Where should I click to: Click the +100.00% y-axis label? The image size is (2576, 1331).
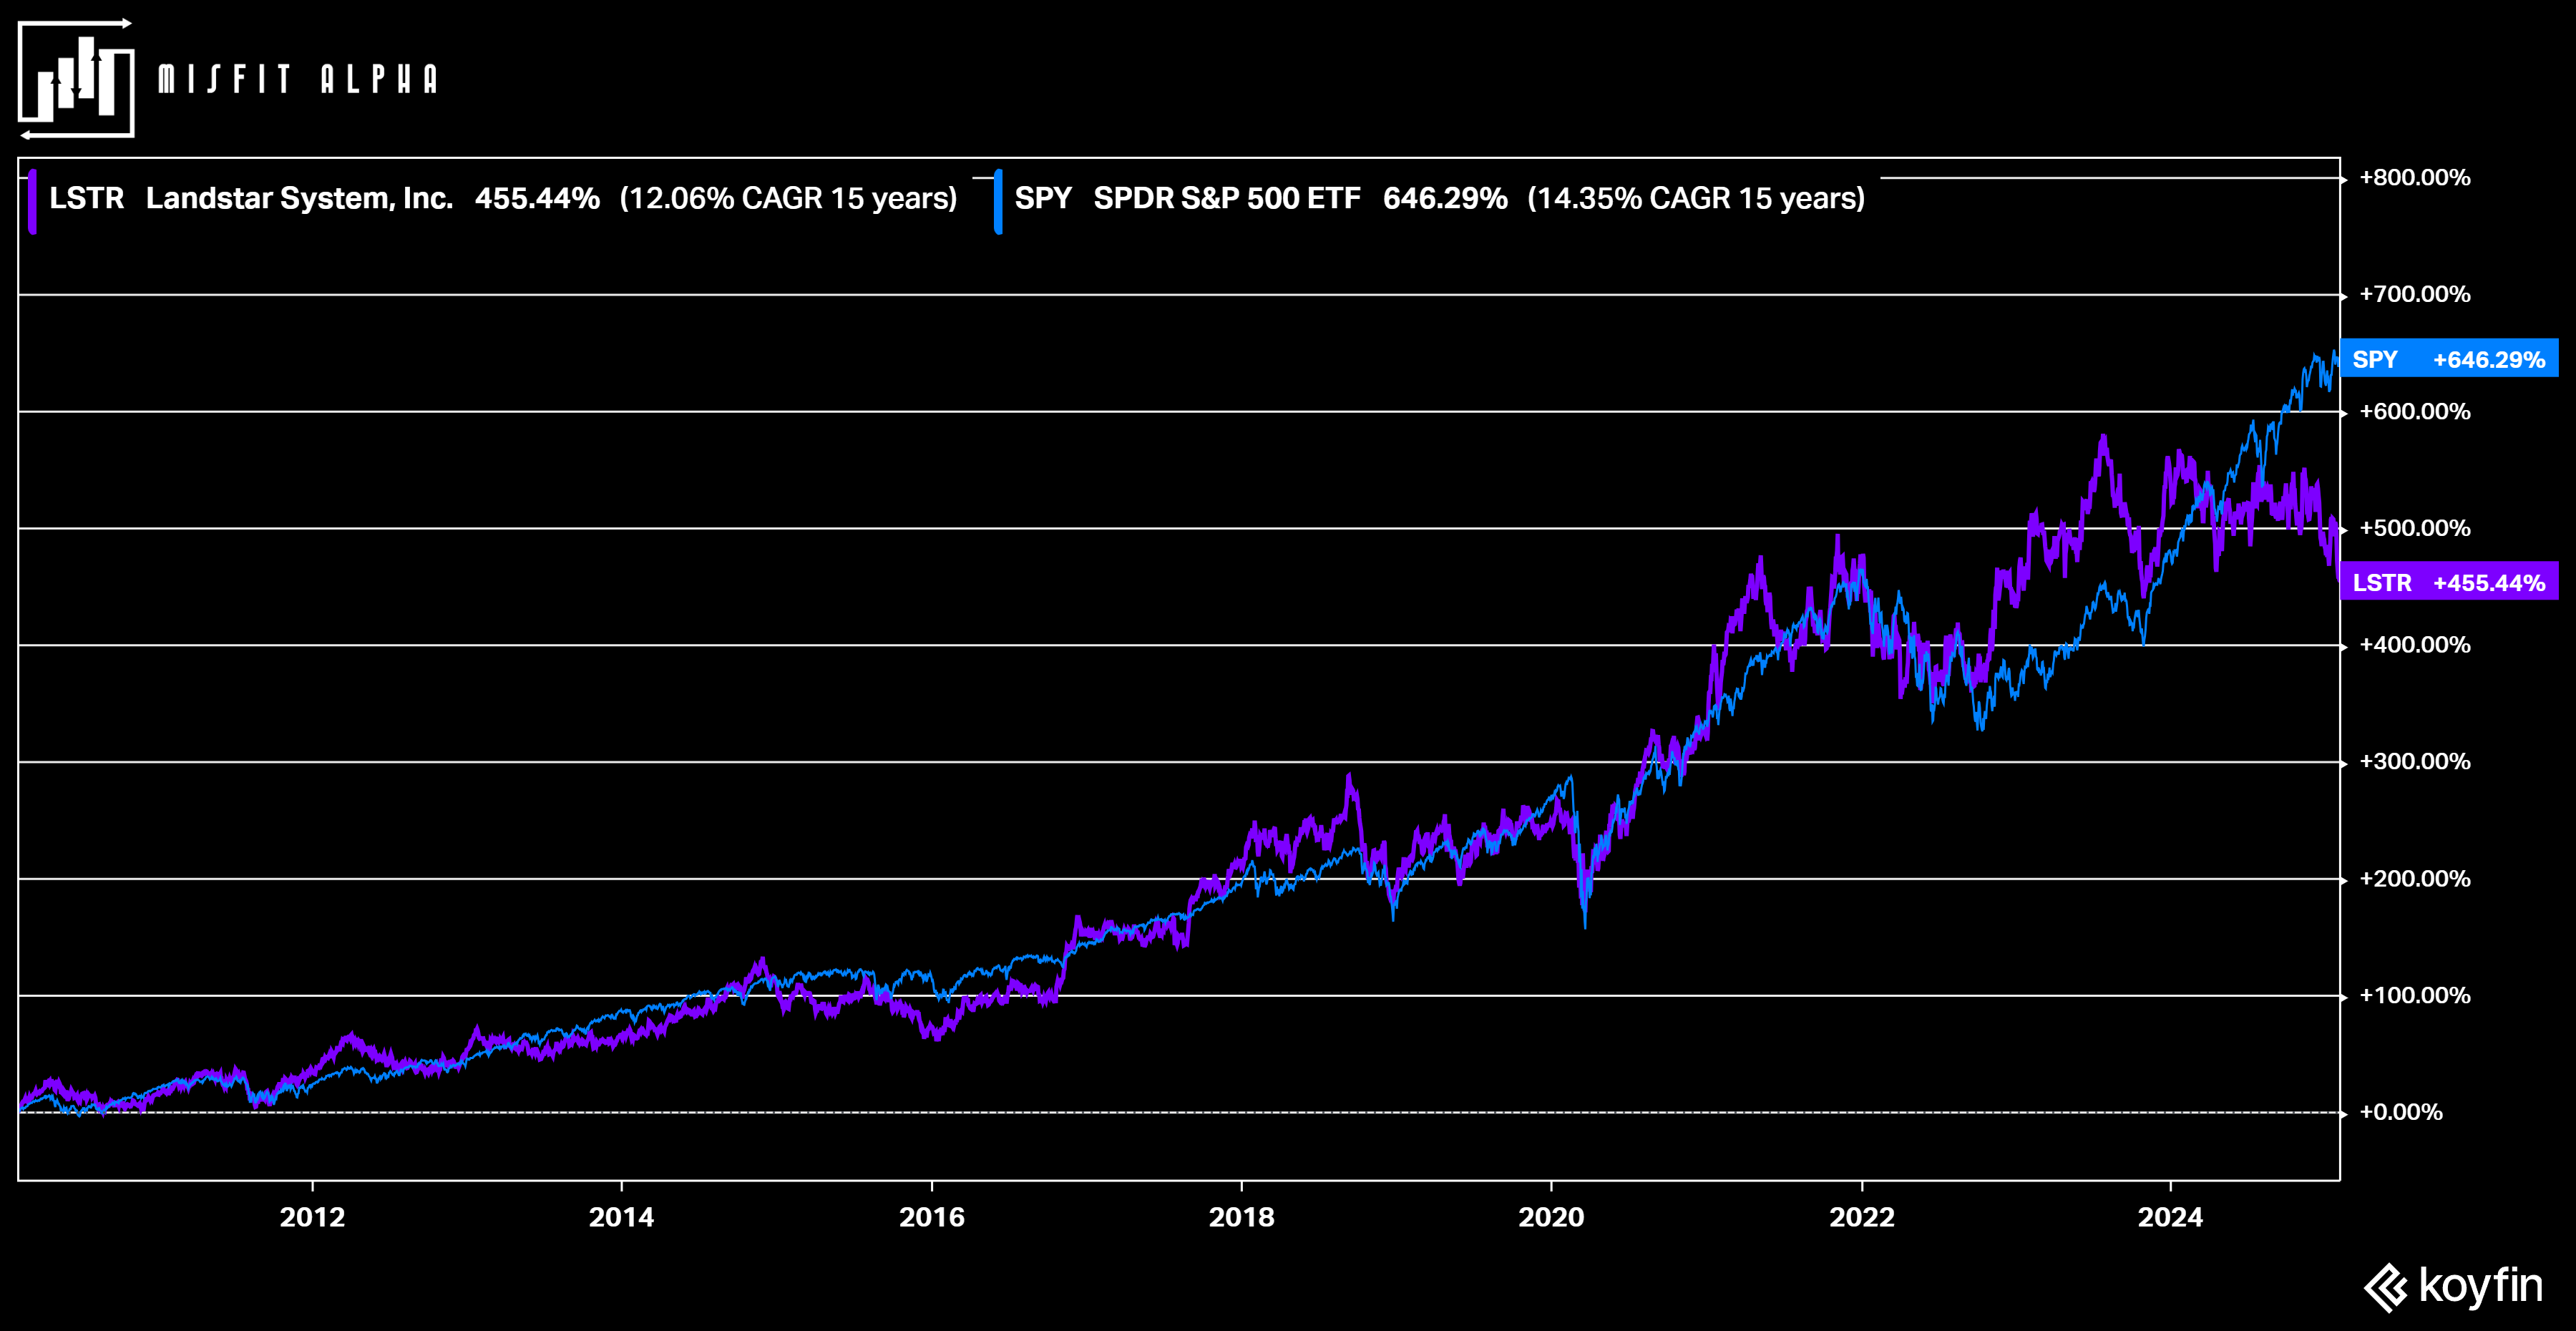click(x=2414, y=995)
